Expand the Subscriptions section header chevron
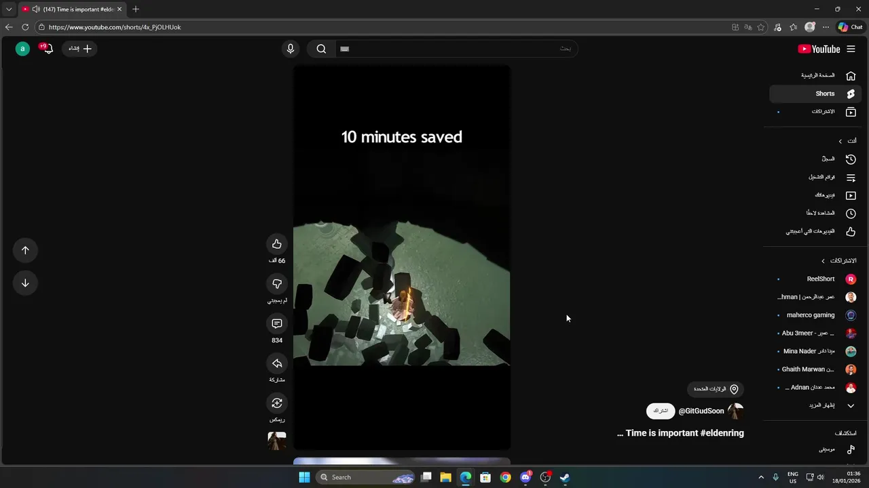This screenshot has width=869, height=488. [x=824, y=261]
